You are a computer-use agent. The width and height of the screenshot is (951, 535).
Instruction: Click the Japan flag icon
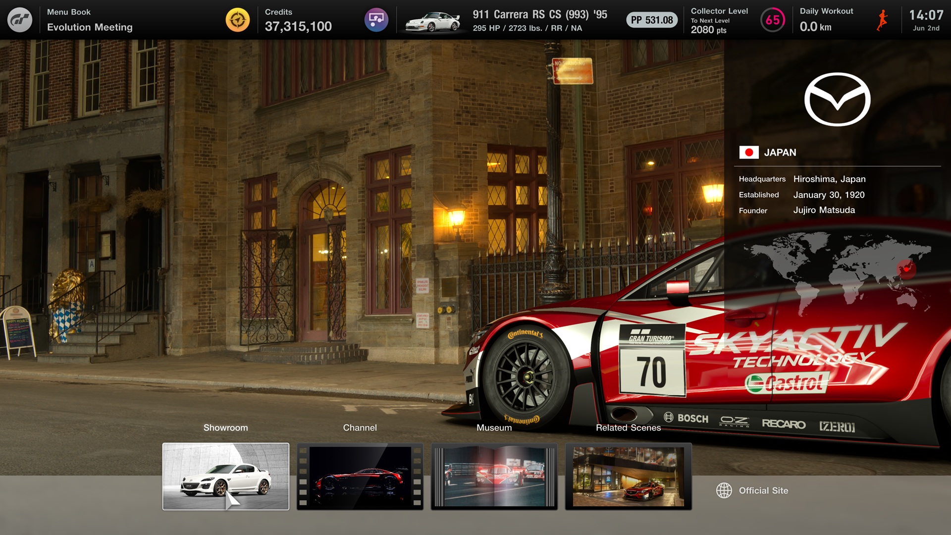pos(748,152)
